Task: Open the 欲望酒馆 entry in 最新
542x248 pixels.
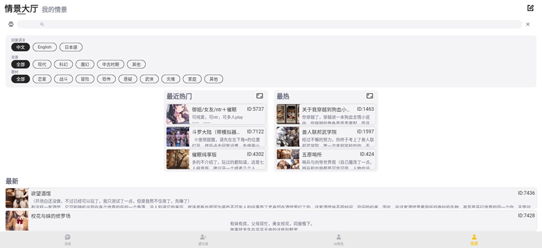Action: point(271,198)
